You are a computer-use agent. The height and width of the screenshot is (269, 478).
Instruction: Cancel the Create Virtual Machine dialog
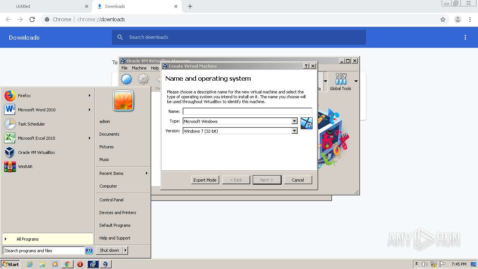[298, 180]
